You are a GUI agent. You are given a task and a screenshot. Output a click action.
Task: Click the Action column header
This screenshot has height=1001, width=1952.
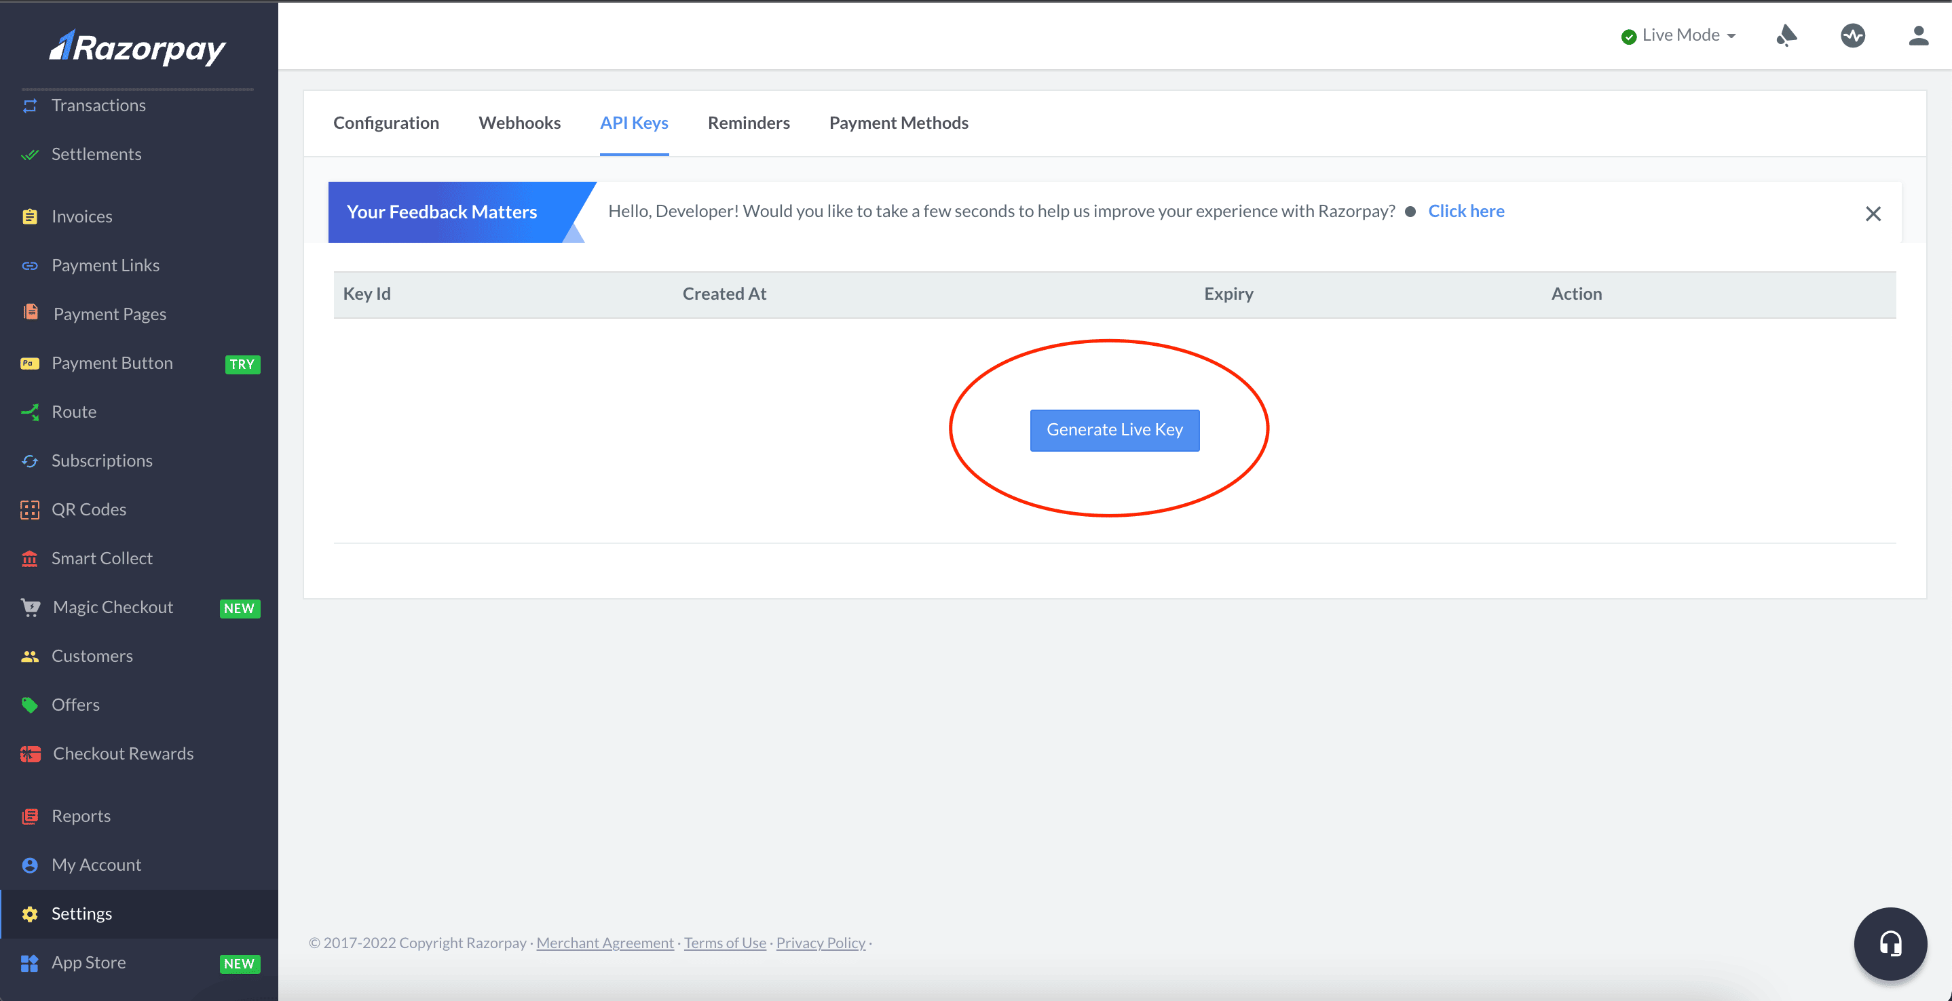(1576, 294)
